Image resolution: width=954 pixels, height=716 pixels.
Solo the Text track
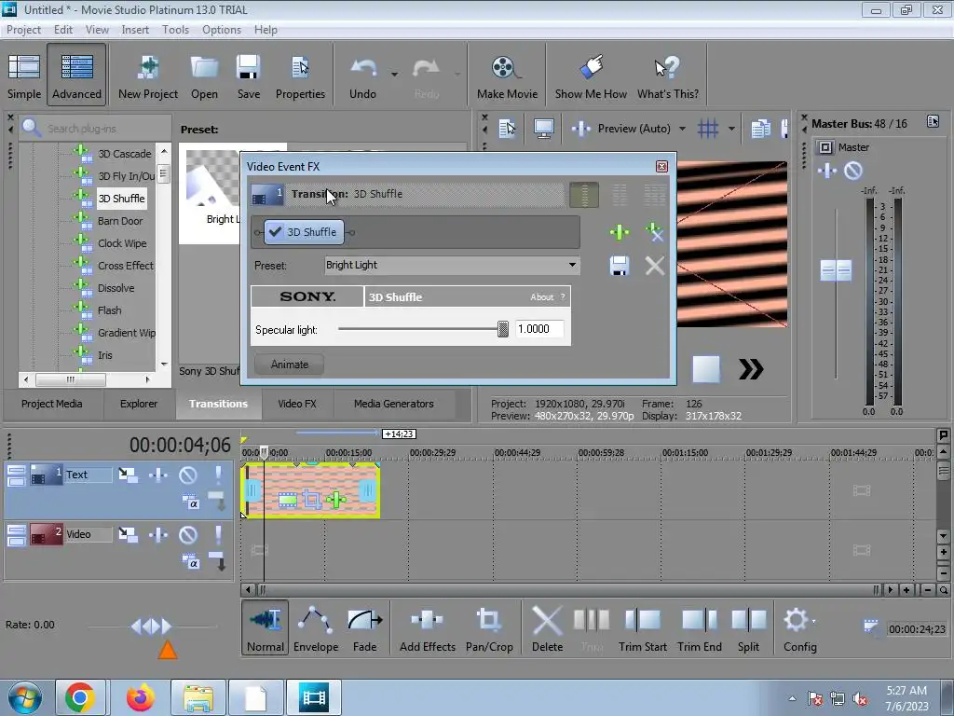(218, 475)
